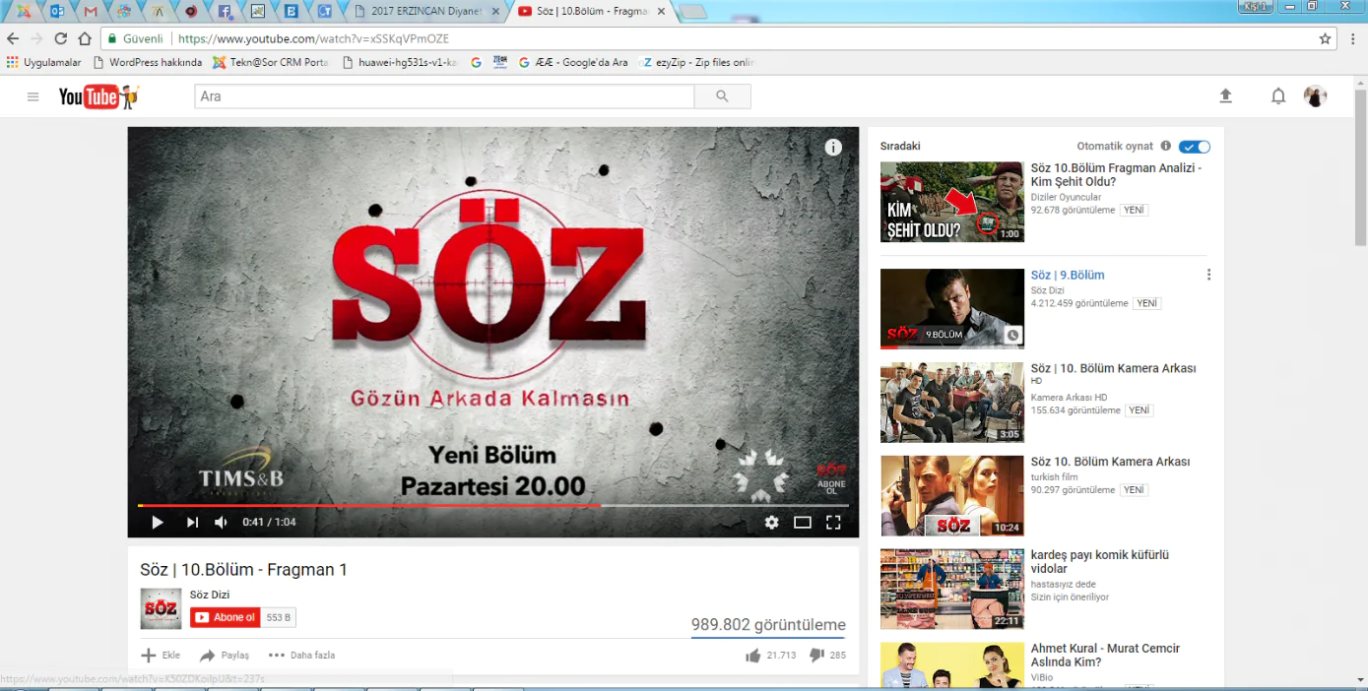
Task: Open the notifications bell
Action: 1278,96
